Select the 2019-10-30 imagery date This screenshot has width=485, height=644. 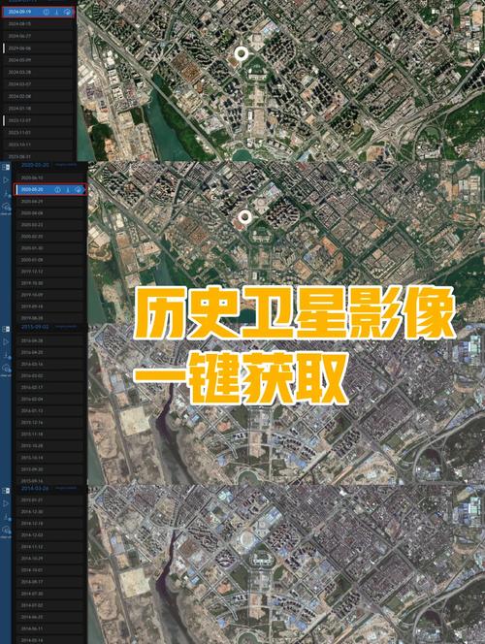(50, 283)
